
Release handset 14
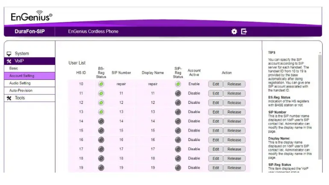pos(234,121)
